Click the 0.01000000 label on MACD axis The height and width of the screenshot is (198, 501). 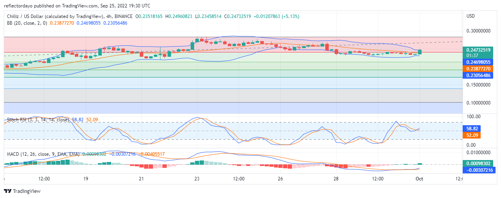[x=478, y=152]
